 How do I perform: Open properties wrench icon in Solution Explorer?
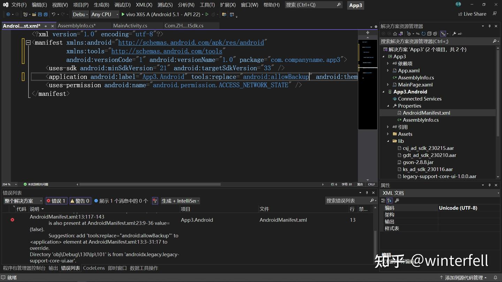pos(454,34)
